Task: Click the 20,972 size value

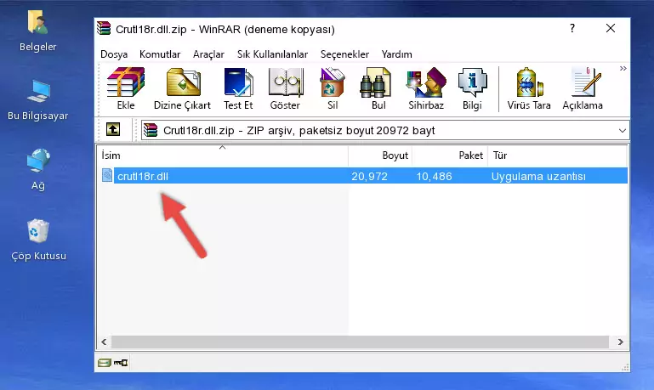Action: (369, 176)
